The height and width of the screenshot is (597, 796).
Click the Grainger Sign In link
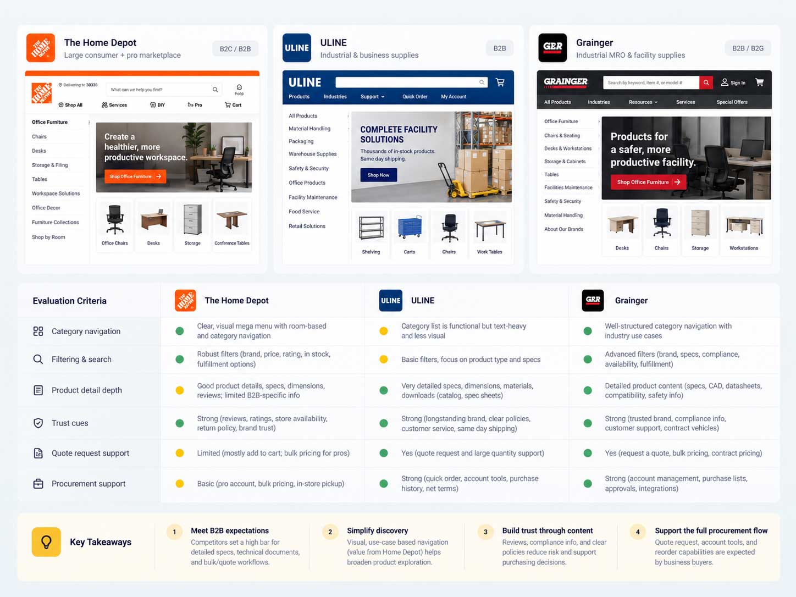733,82
